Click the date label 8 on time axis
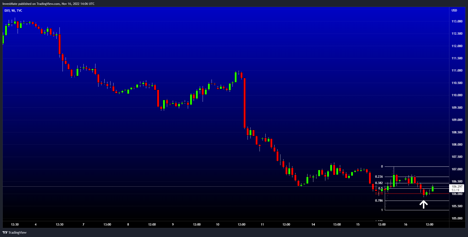The image size is (468, 237). point(128,225)
